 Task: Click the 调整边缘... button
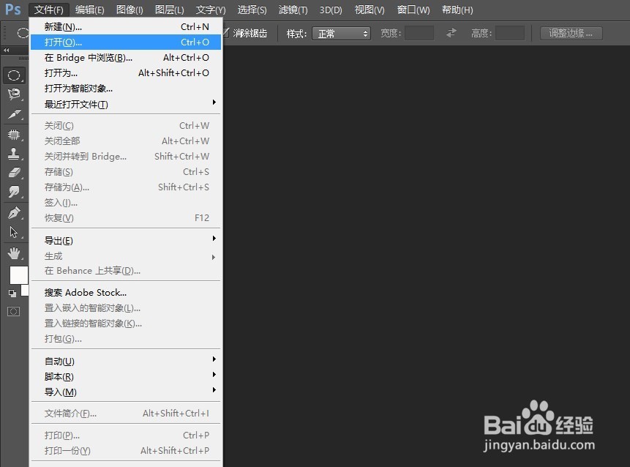coord(571,33)
